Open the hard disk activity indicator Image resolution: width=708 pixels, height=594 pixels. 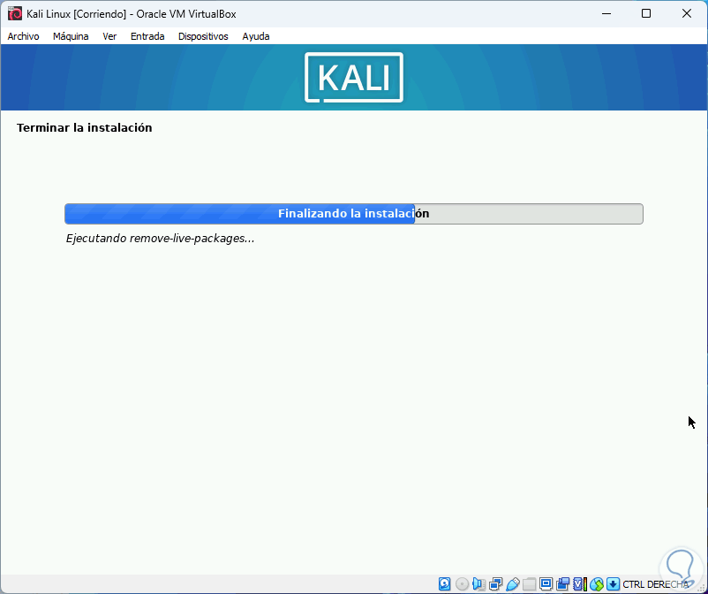pyautogui.click(x=444, y=583)
